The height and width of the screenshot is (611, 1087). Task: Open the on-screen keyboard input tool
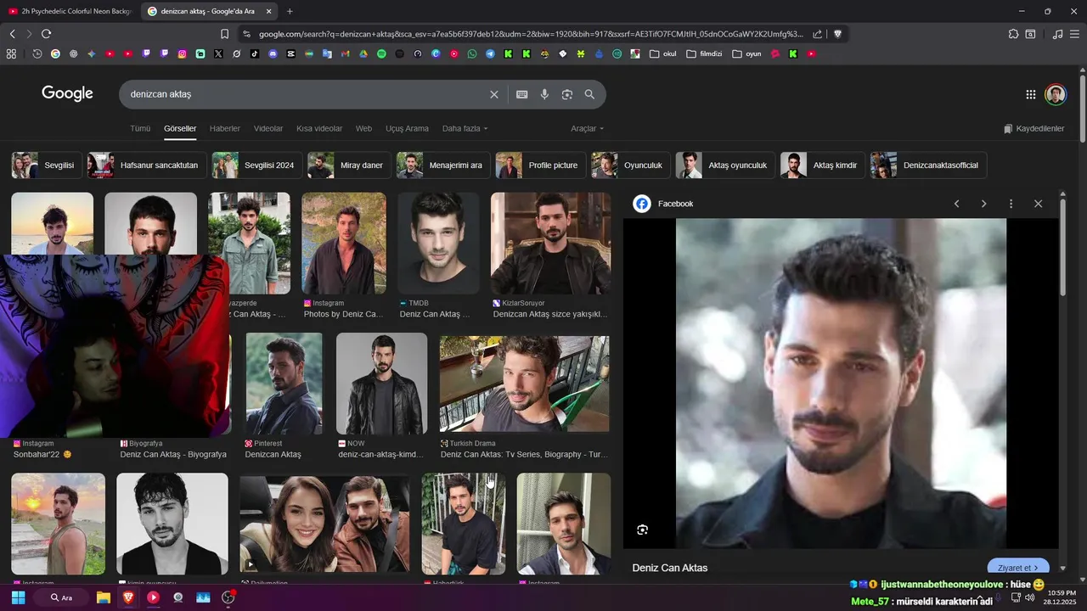522,94
